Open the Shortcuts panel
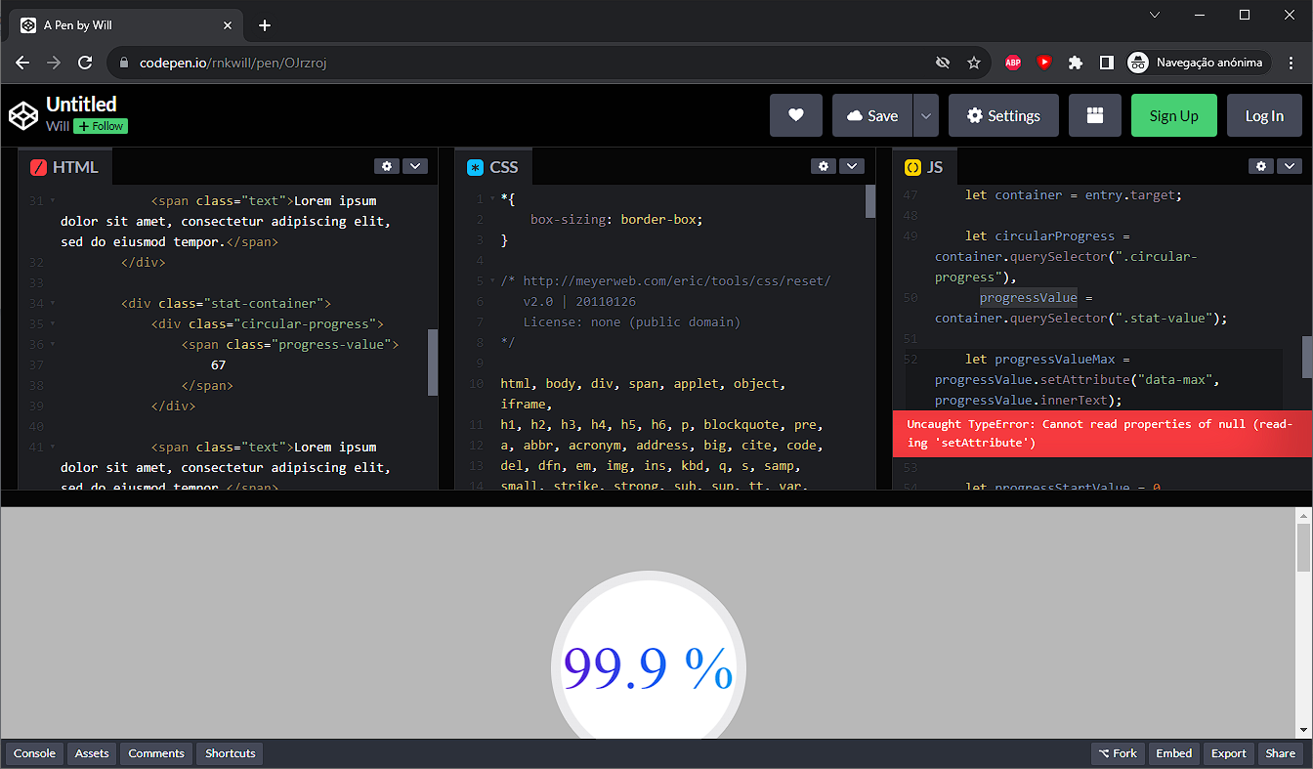 click(229, 753)
